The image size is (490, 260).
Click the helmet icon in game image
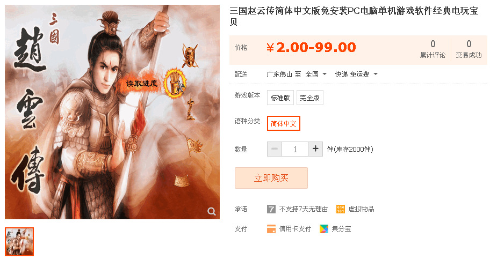(x=190, y=56)
